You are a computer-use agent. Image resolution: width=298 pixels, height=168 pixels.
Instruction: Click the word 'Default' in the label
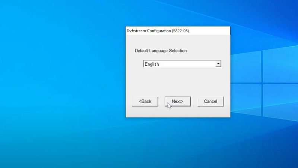[142, 50]
